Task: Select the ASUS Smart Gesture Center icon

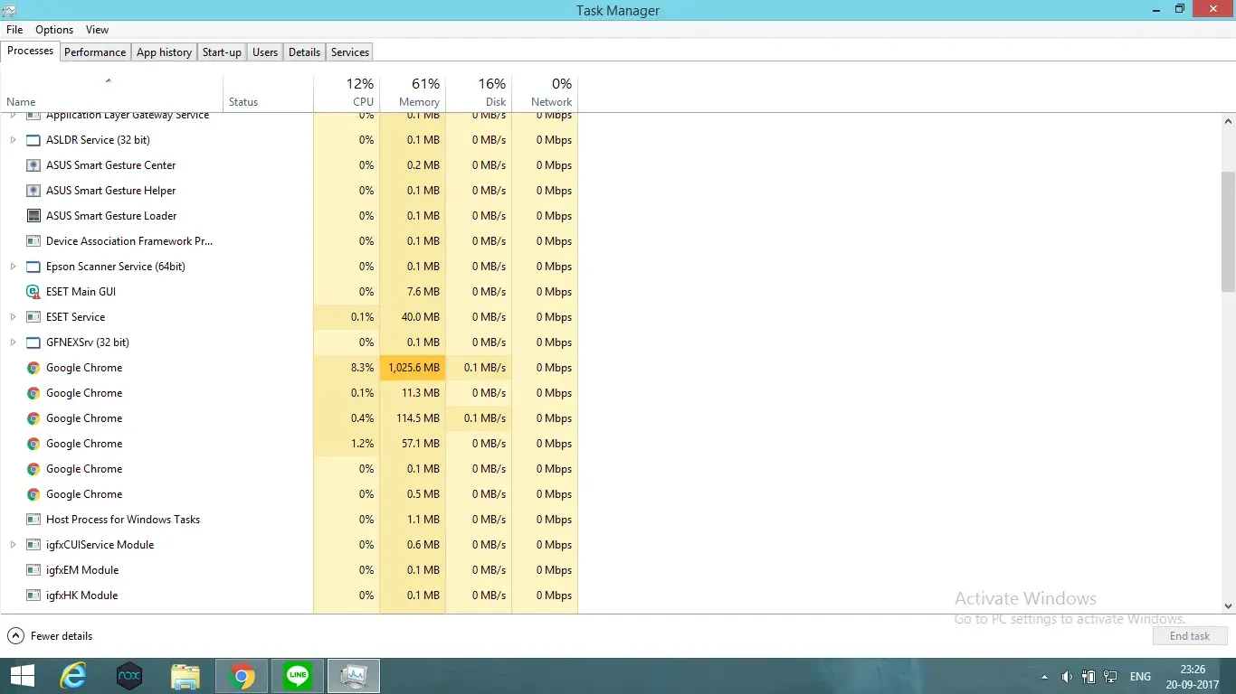Action: 33,165
